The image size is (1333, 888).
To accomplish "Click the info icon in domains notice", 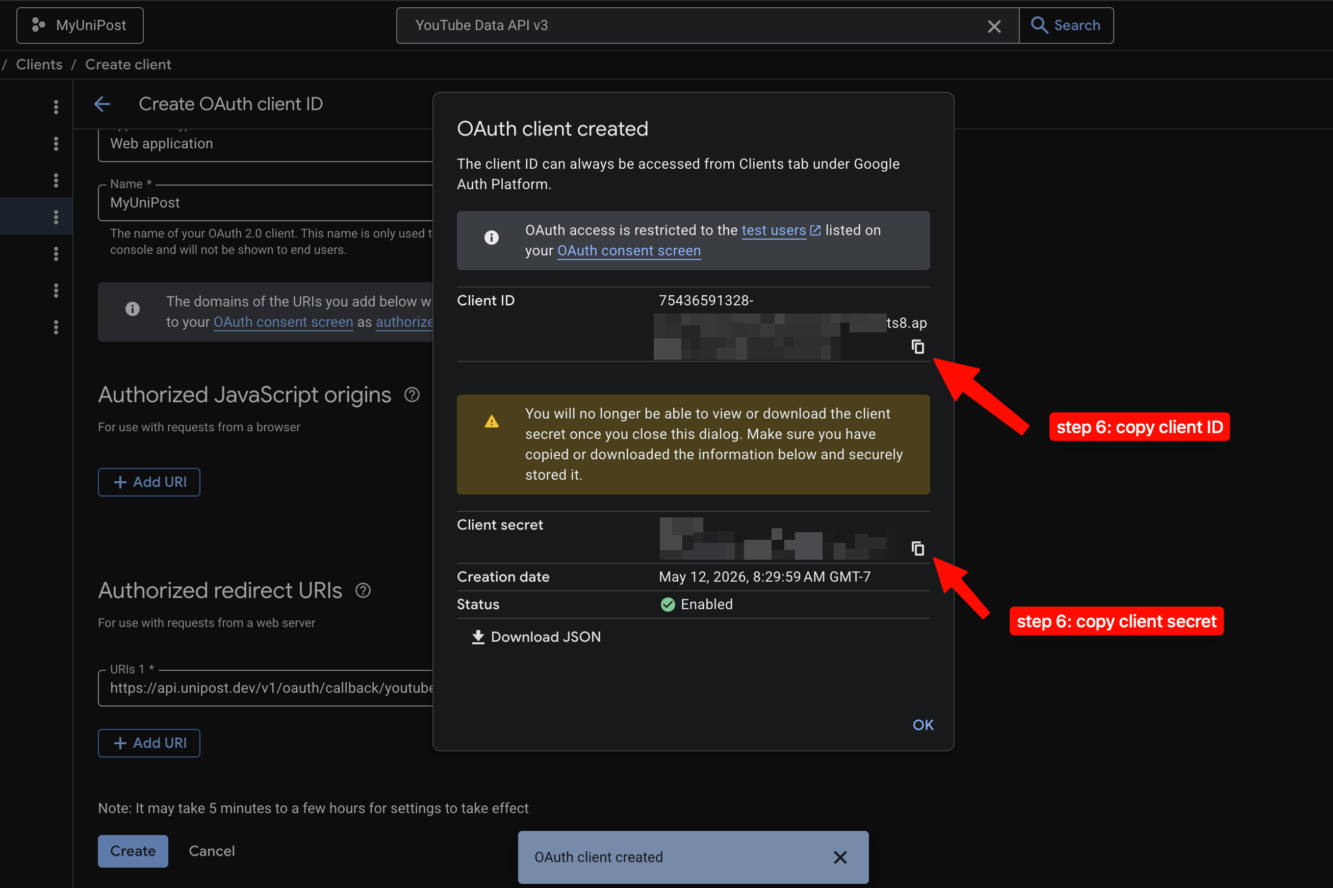I will click(x=133, y=308).
